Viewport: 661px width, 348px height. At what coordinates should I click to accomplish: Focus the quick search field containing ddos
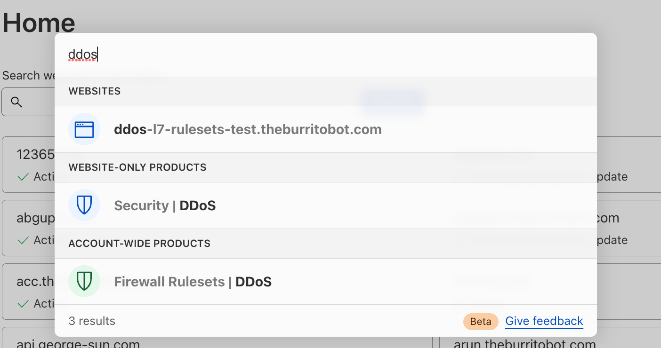[326, 55]
